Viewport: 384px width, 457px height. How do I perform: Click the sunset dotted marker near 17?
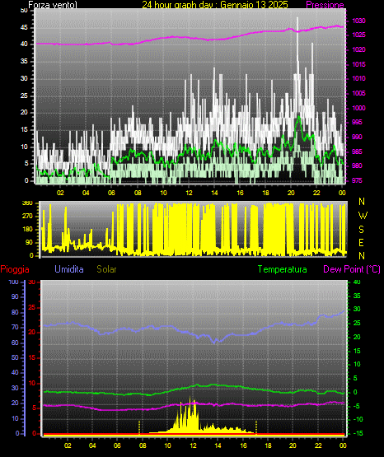pyautogui.click(x=256, y=427)
